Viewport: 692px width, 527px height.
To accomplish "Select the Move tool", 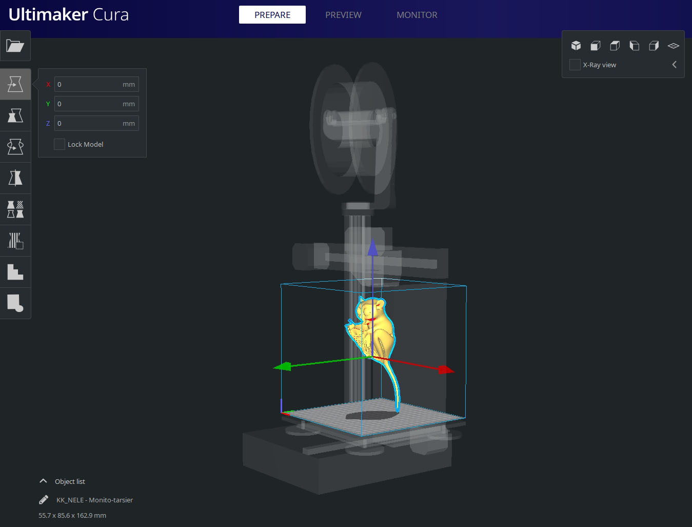I will [x=15, y=84].
